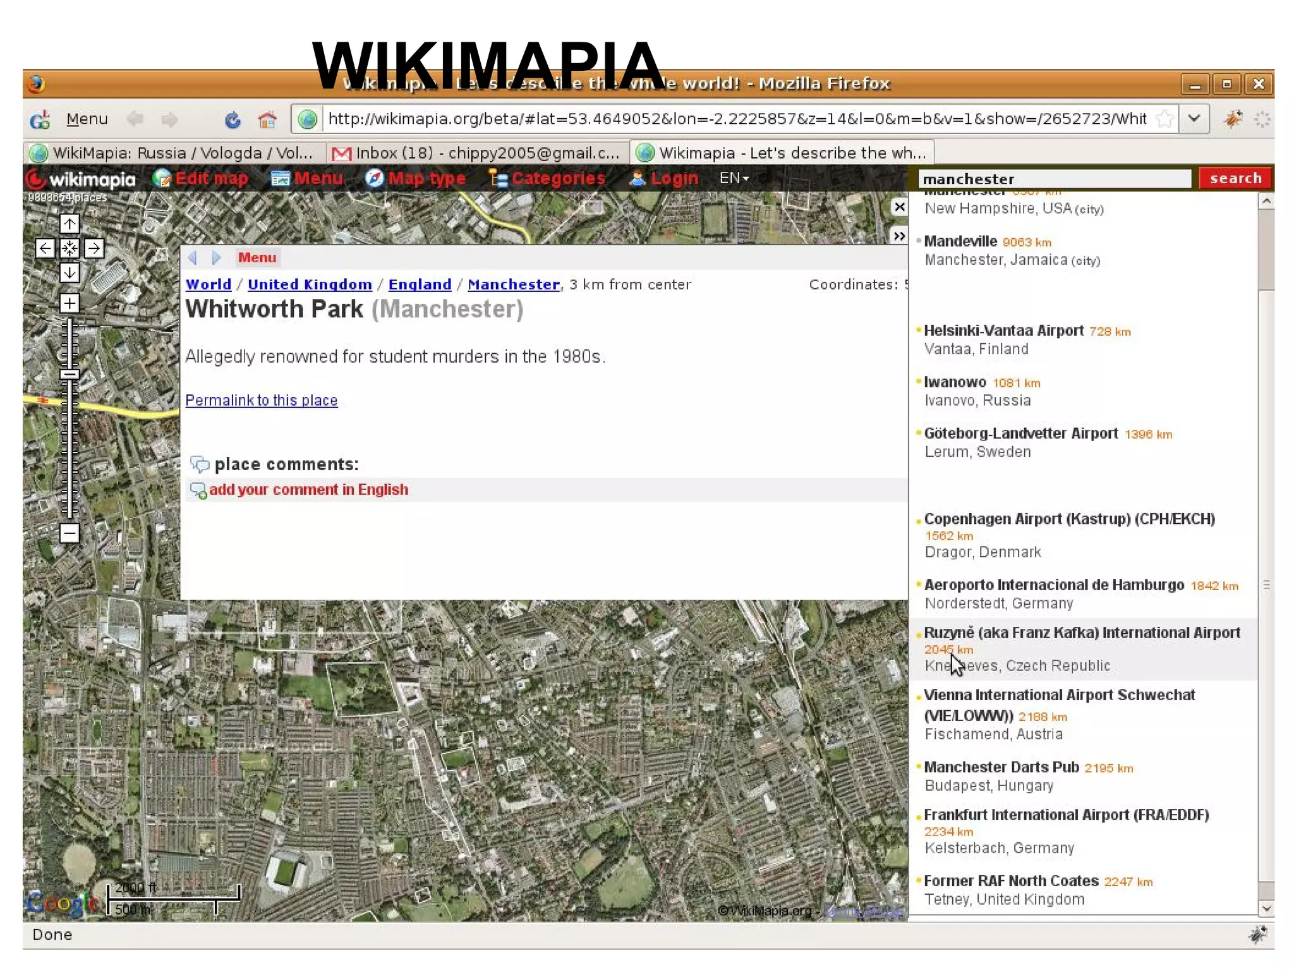Click the browser Forward arrow
The height and width of the screenshot is (970, 1294).
click(169, 119)
